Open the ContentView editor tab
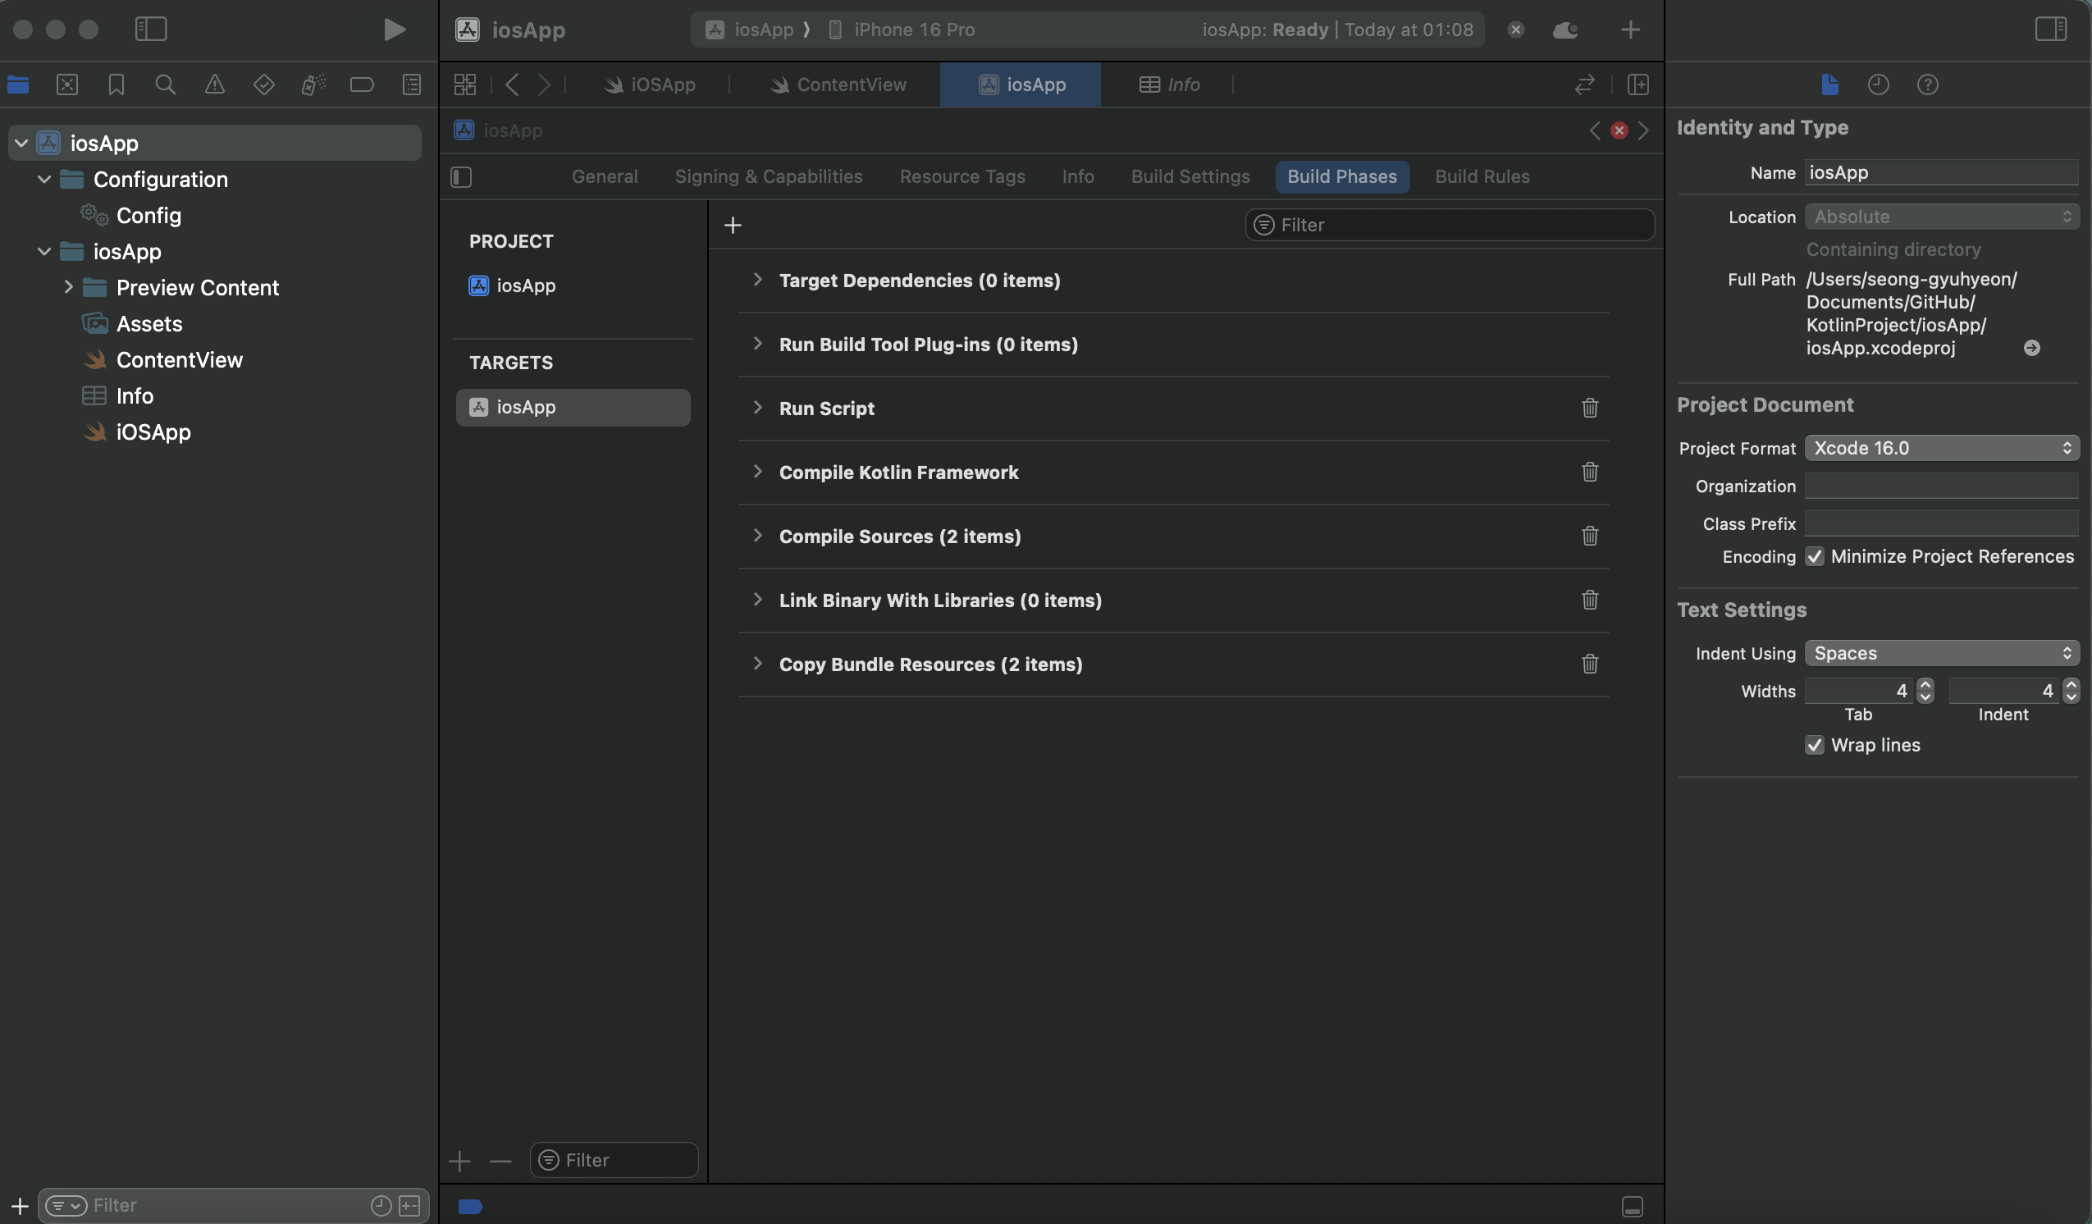This screenshot has height=1224, width=2092. tap(838, 84)
